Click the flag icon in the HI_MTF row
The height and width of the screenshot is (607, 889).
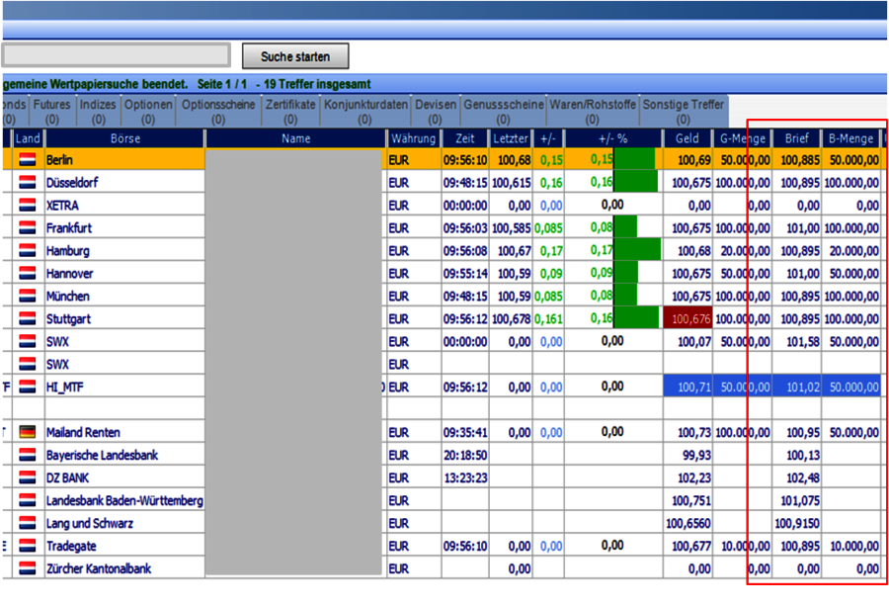[x=28, y=388]
